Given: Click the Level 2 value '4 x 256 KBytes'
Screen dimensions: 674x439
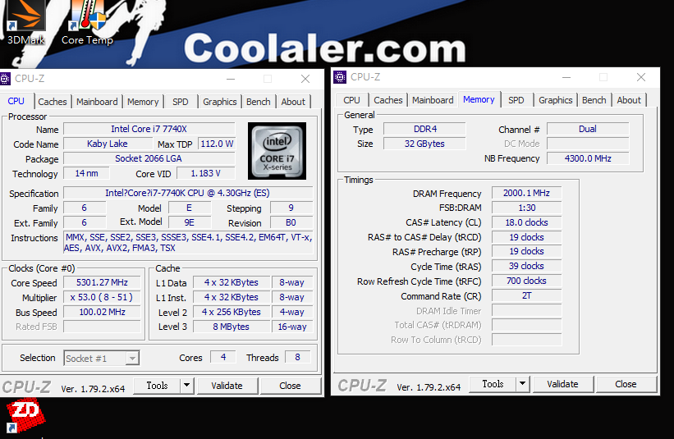Looking at the screenshot, I should coord(232,312).
